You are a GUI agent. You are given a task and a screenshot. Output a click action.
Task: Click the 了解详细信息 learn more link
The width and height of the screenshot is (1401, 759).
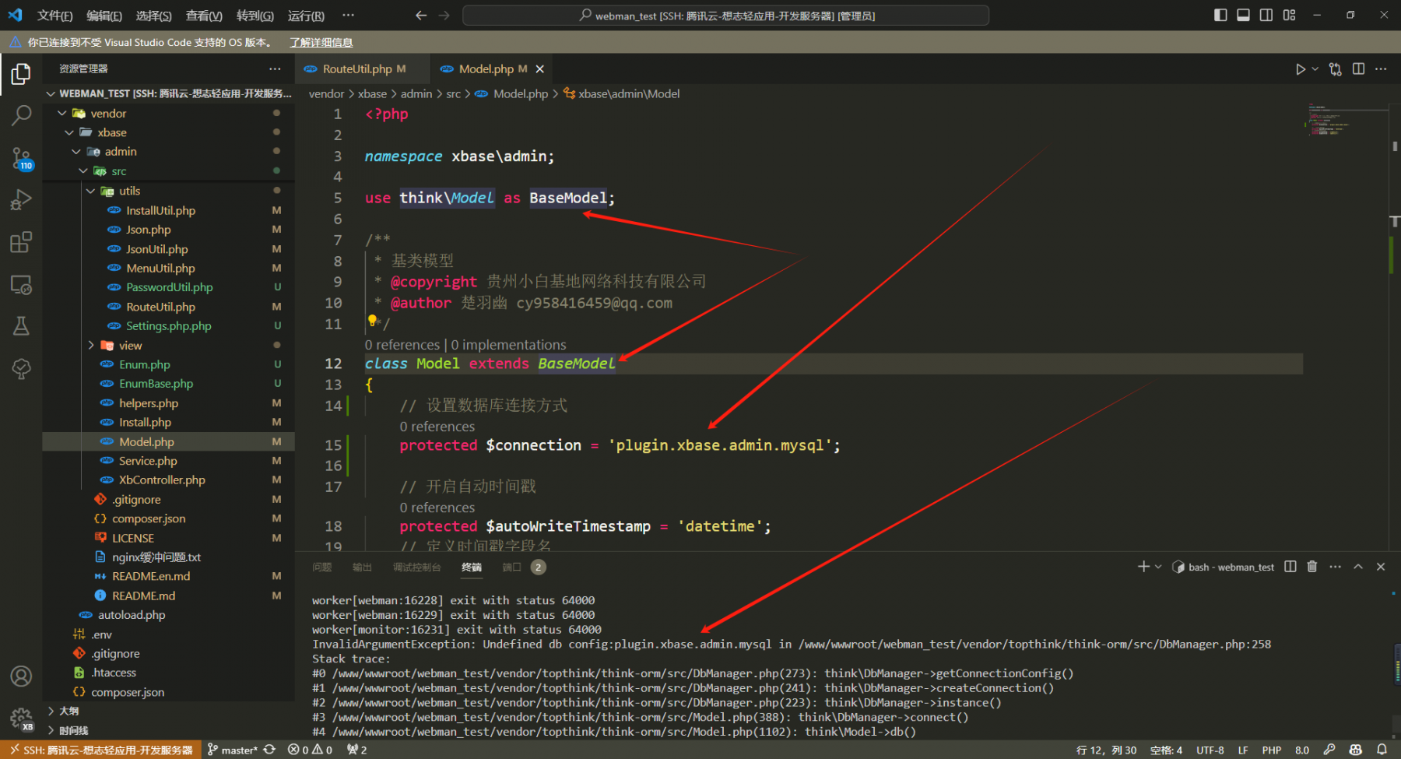tap(321, 43)
